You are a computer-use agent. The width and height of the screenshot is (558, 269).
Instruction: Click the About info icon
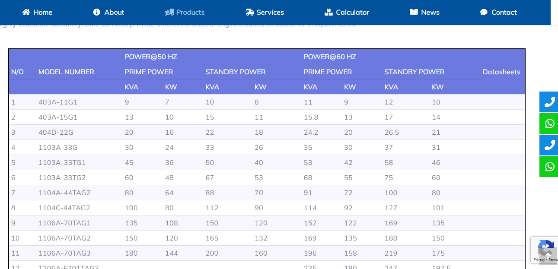97,12
